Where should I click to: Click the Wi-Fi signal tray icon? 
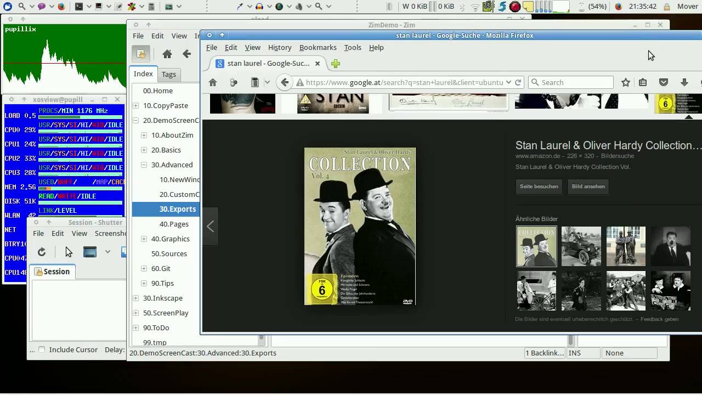coord(475,7)
